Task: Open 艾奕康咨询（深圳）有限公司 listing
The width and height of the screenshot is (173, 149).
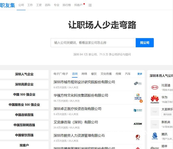Action: pos(76,122)
